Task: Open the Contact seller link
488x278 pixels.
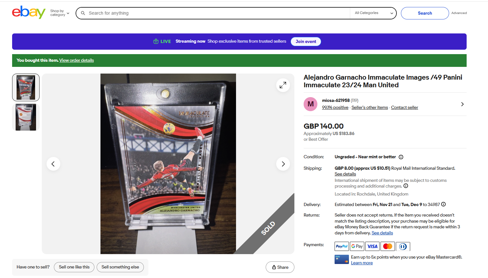Action: [404, 108]
